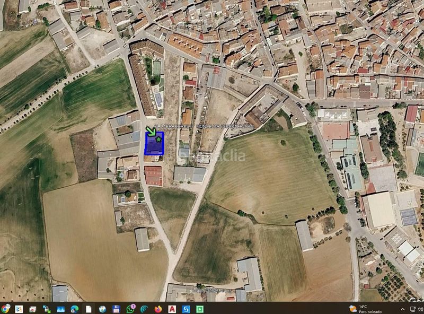
Task: Open the Firefox browser in taskbar
Action: coord(158,309)
